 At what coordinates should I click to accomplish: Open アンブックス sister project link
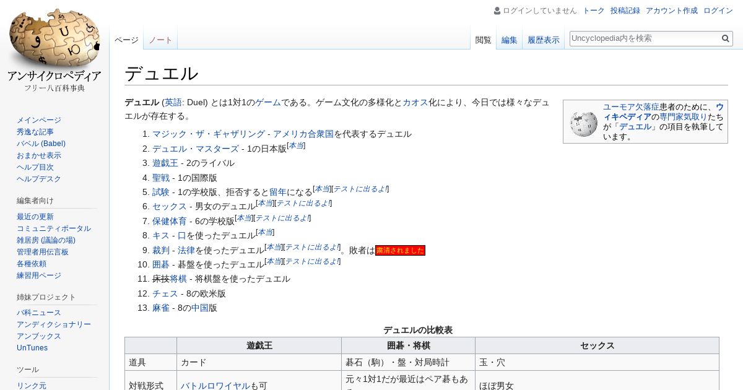pos(39,336)
